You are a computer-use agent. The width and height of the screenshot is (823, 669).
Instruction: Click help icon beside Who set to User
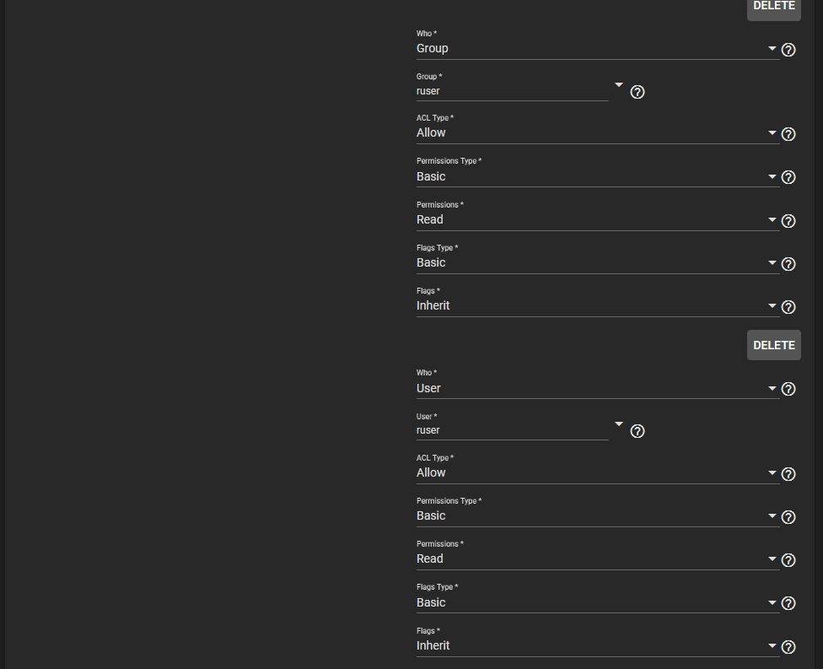[788, 389]
